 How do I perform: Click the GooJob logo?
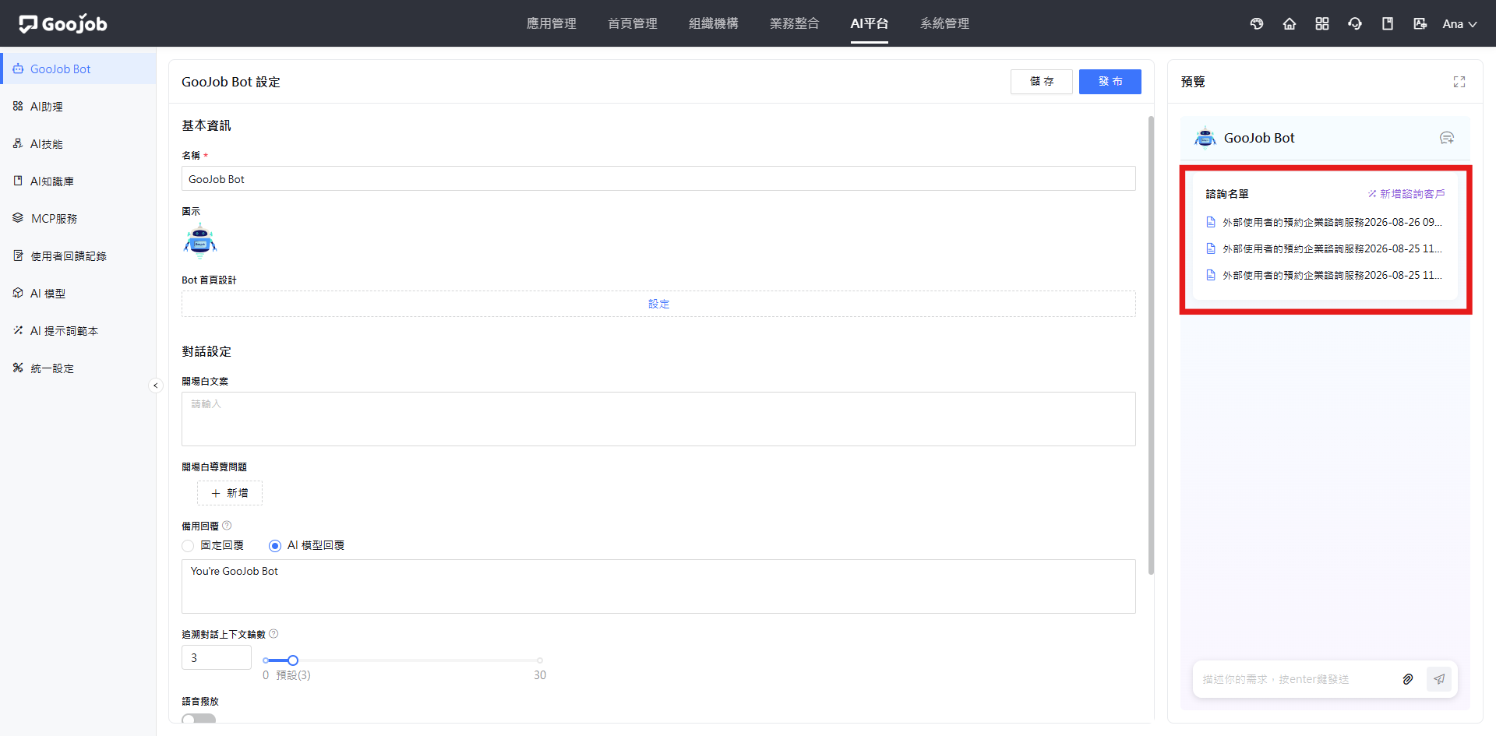[x=63, y=23]
